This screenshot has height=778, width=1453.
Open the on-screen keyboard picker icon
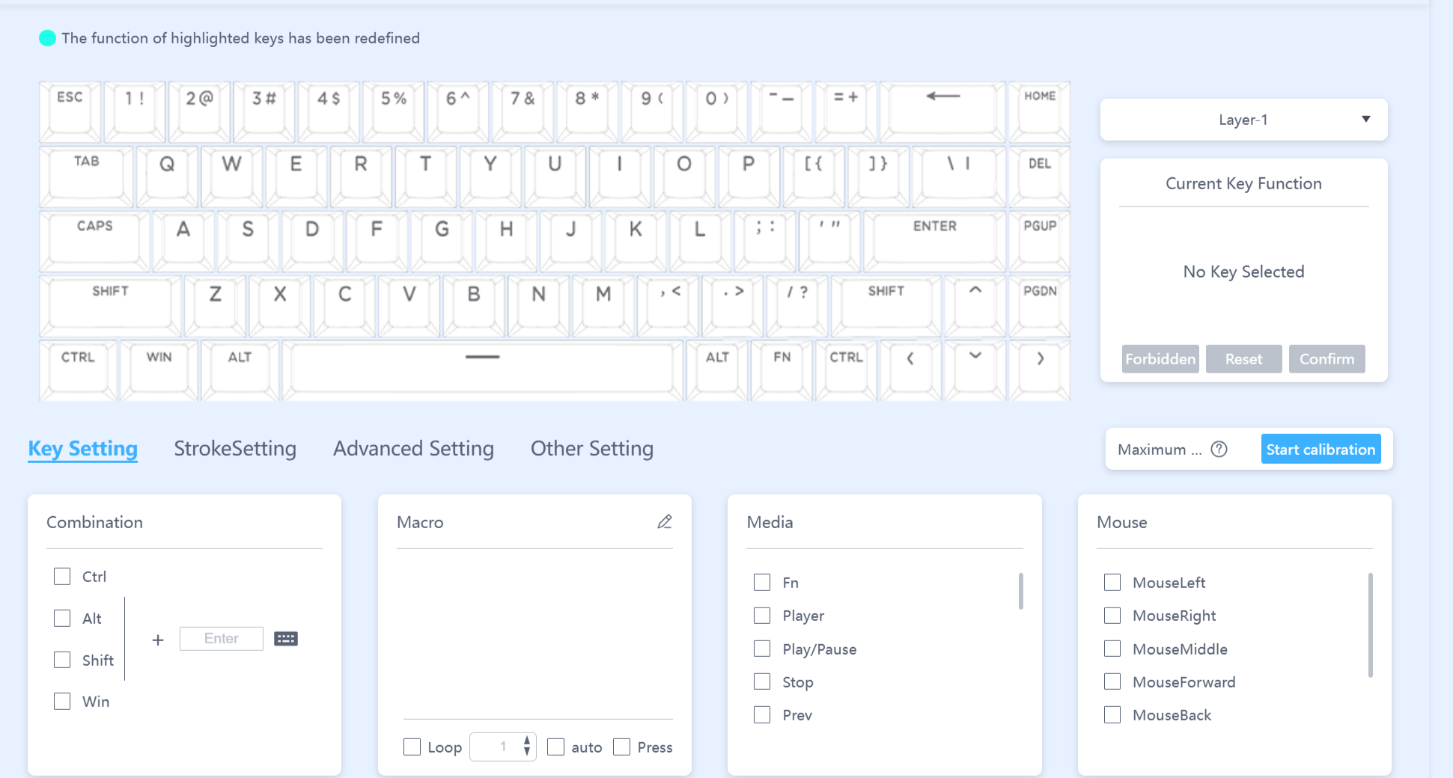click(x=286, y=639)
